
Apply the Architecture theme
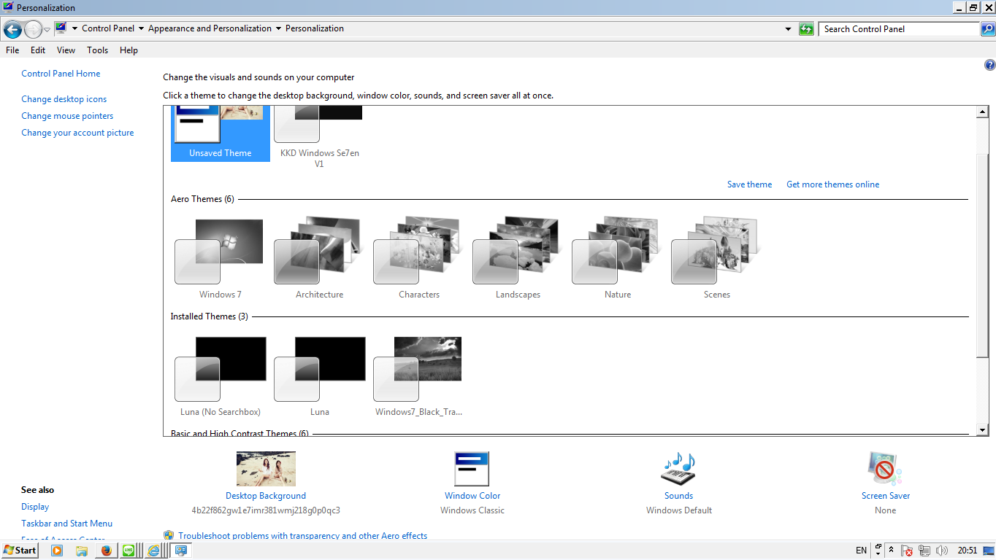[x=320, y=257]
